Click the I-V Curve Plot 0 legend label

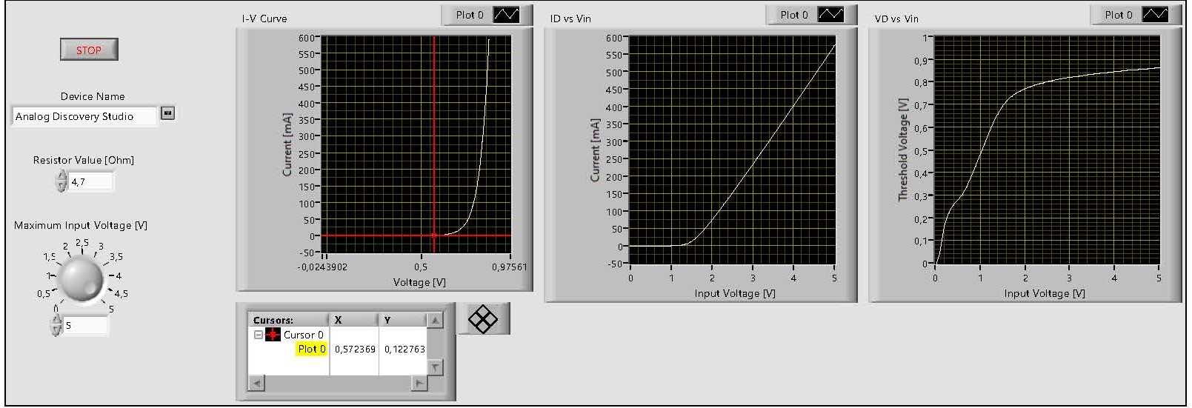(469, 15)
